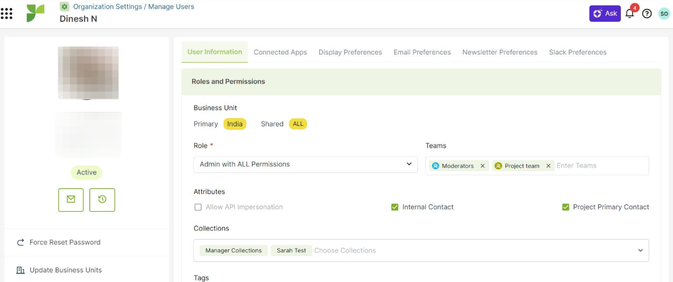The width and height of the screenshot is (673, 282).
Task: Open the Newsletter Preferences tab
Action: [x=500, y=52]
